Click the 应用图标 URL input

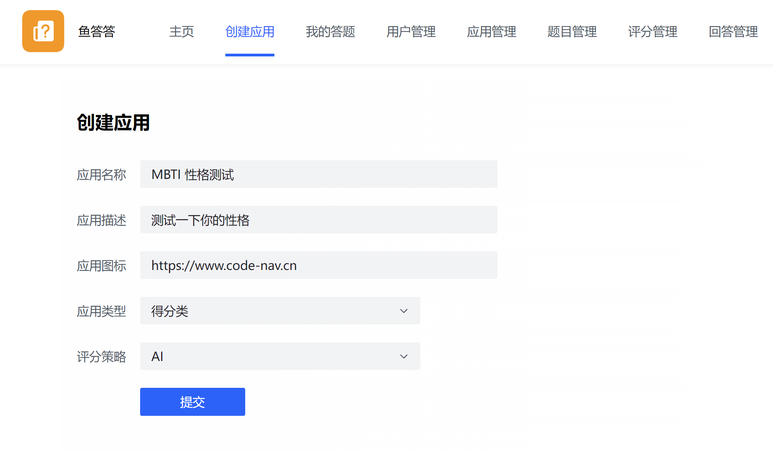318,265
